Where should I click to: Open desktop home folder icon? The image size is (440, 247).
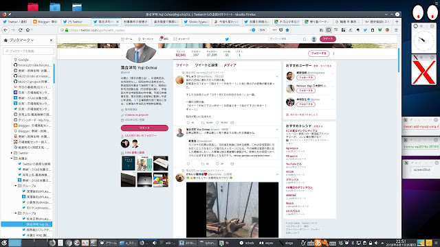pyautogui.click(x=55, y=7)
